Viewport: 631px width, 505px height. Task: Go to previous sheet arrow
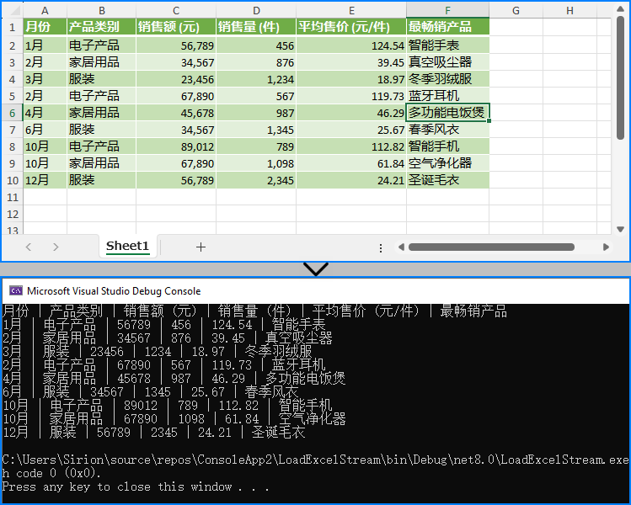coord(28,247)
